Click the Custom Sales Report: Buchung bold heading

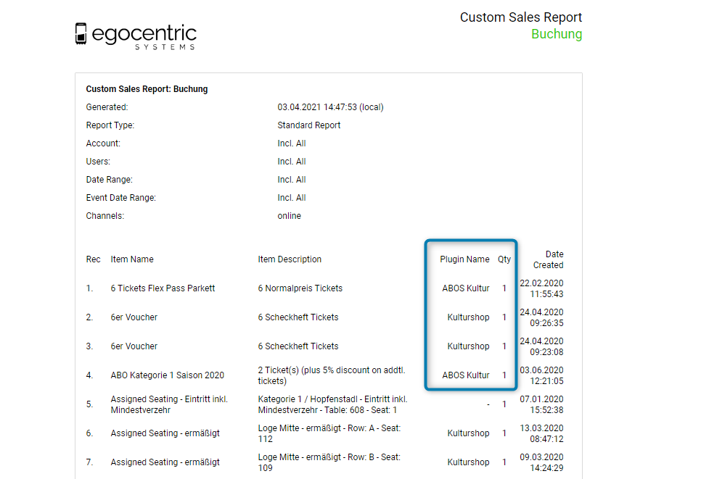coord(147,89)
